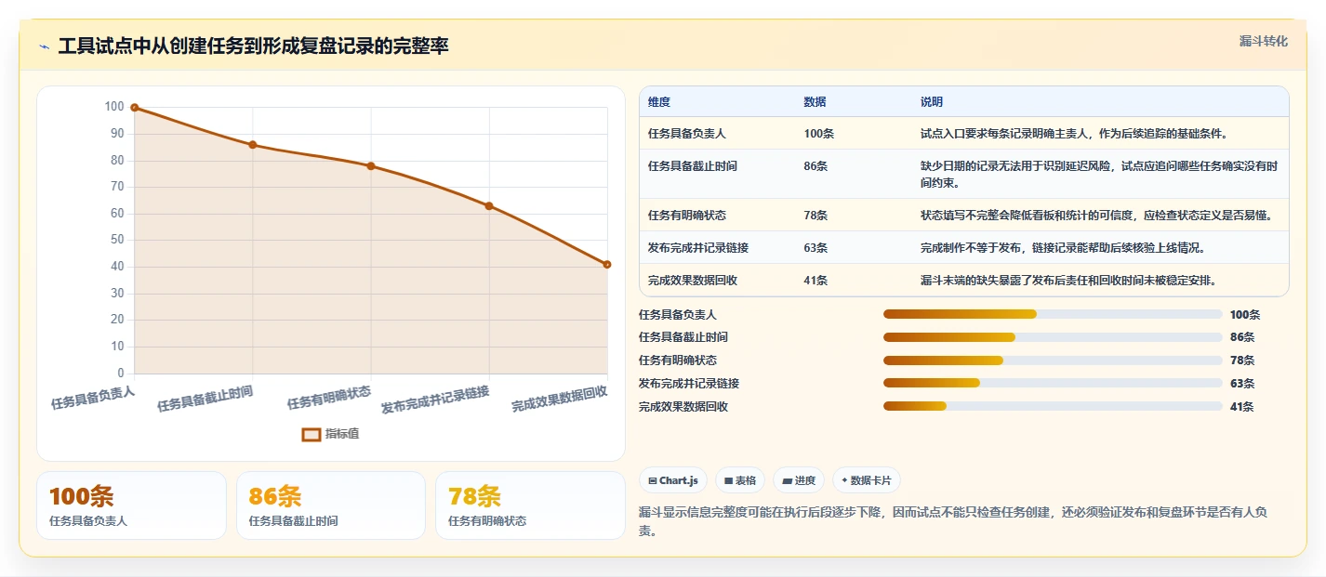Screen dimensions: 1326x577
Task: Click the 任务具备截止时间 progress bar
Action: (x=1053, y=337)
